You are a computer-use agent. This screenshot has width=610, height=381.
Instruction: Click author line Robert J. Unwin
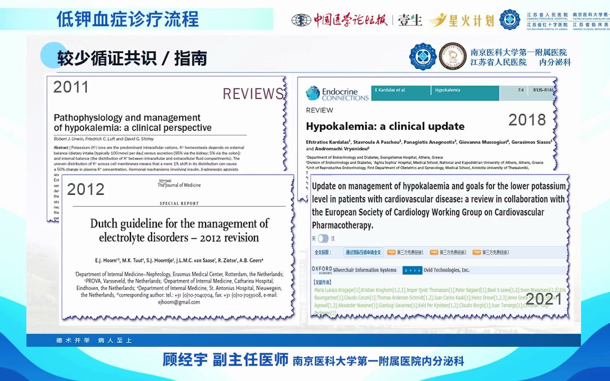coord(104,139)
